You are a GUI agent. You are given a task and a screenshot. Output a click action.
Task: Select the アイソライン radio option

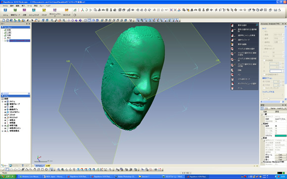264,45
